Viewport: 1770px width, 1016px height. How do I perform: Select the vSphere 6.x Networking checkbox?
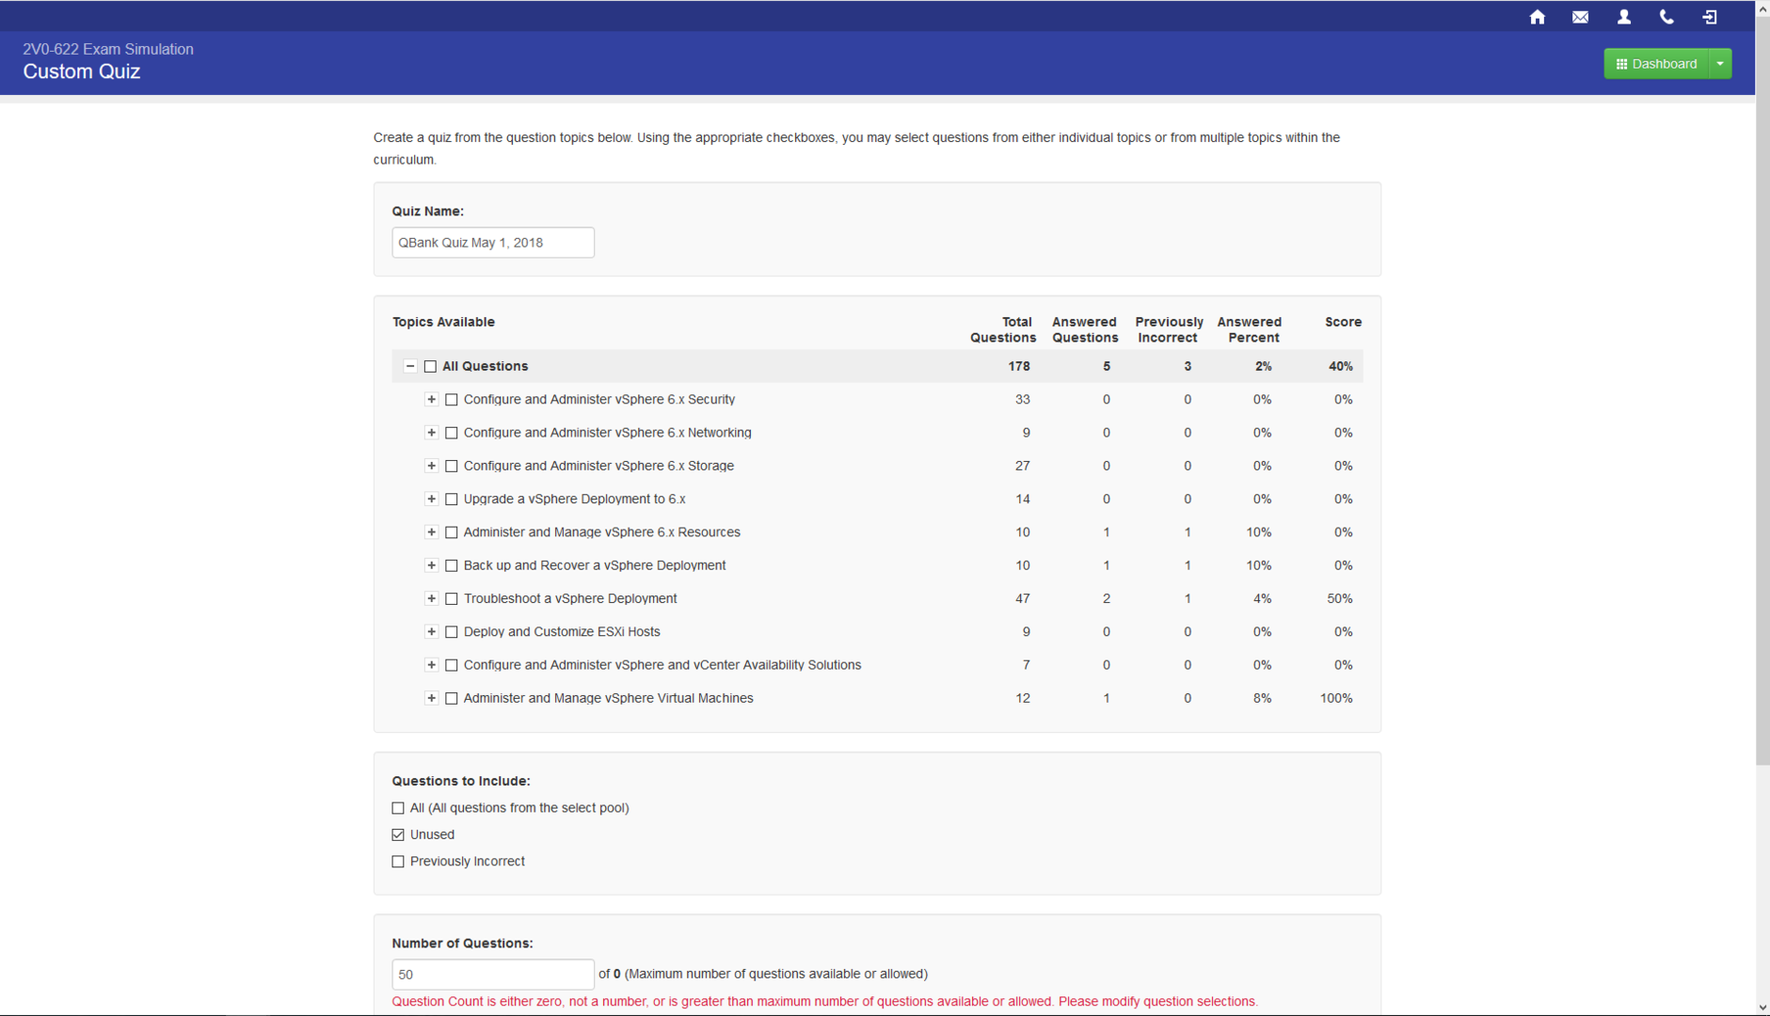click(x=452, y=433)
